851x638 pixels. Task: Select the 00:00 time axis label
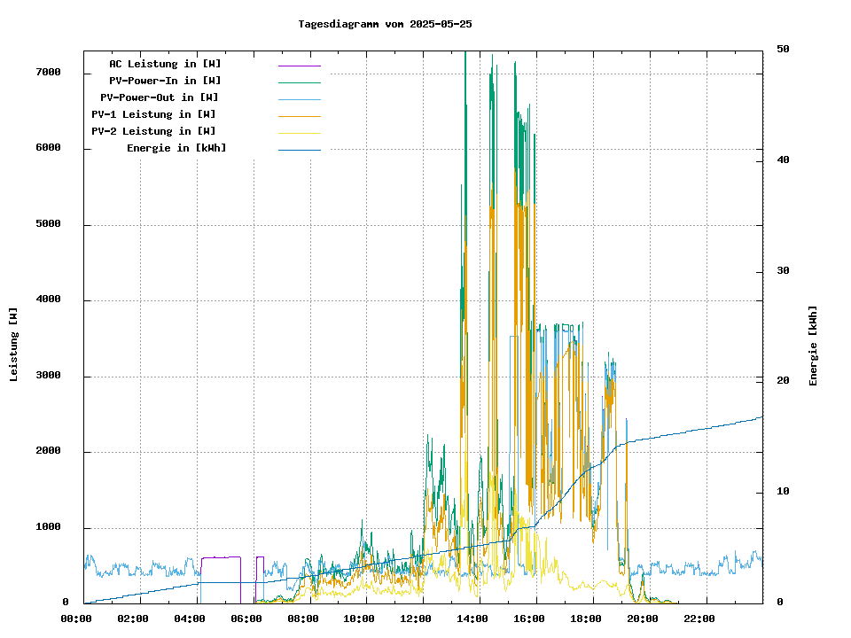click(77, 619)
